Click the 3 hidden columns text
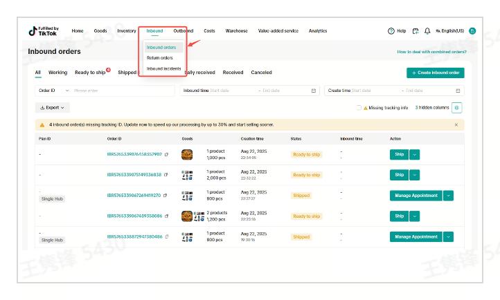 click(432, 108)
